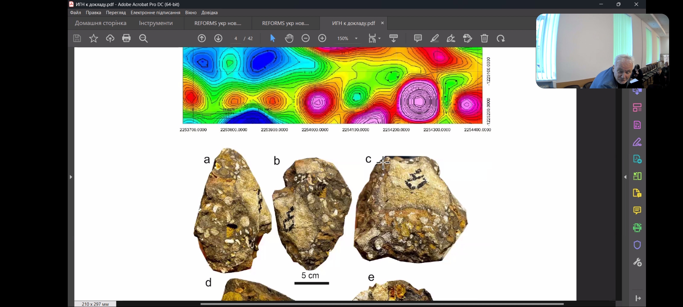Click the Zoom in plus icon
683x307 pixels.
point(322,38)
